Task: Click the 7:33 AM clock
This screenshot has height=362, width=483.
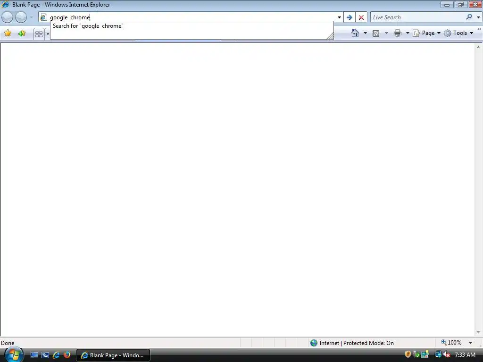Action: coord(465,355)
